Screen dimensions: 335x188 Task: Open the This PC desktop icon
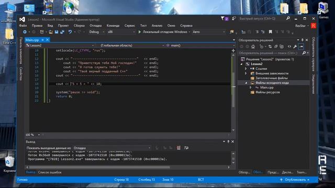point(9,13)
